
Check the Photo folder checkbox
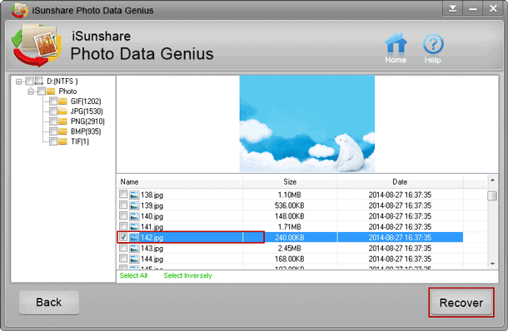pyautogui.click(x=42, y=91)
